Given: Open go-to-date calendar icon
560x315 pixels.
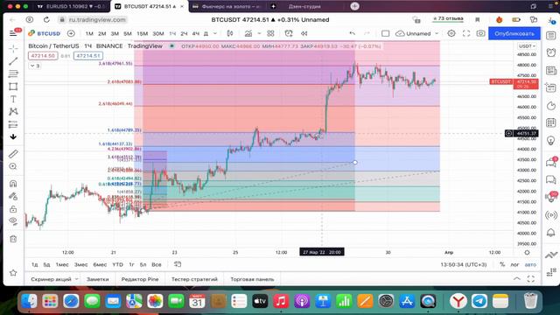Looking at the screenshot, I should [x=178, y=264].
